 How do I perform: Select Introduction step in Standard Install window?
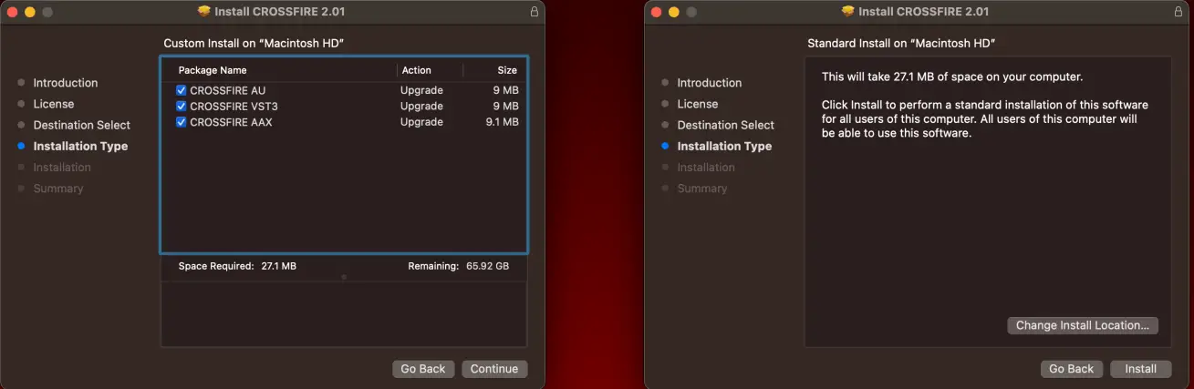(710, 83)
